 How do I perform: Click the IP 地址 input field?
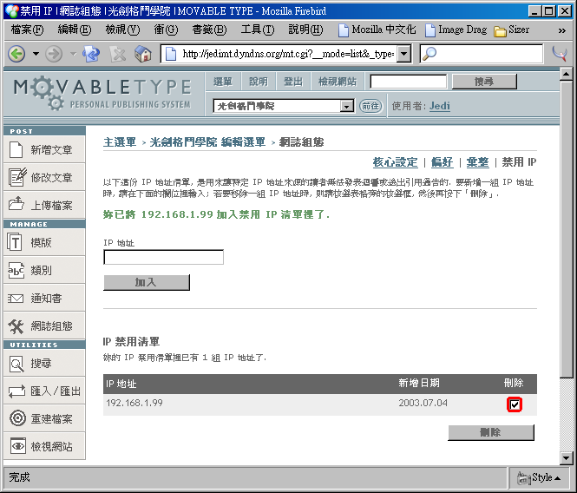coord(164,257)
